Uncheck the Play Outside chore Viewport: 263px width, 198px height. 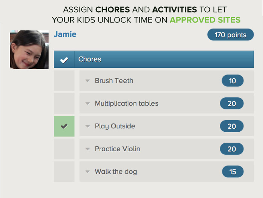pyautogui.click(x=64, y=127)
